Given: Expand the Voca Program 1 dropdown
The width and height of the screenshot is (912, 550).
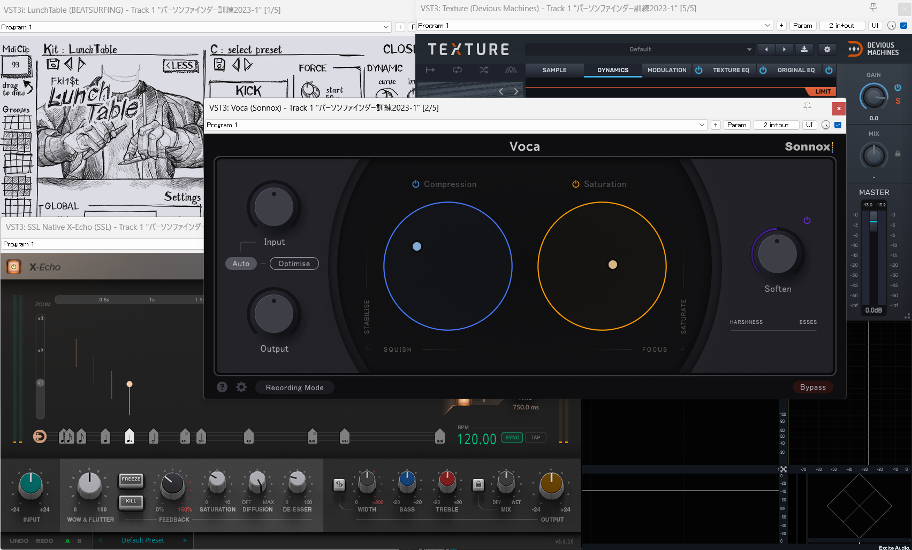Looking at the screenshot, I should point(702,125).
